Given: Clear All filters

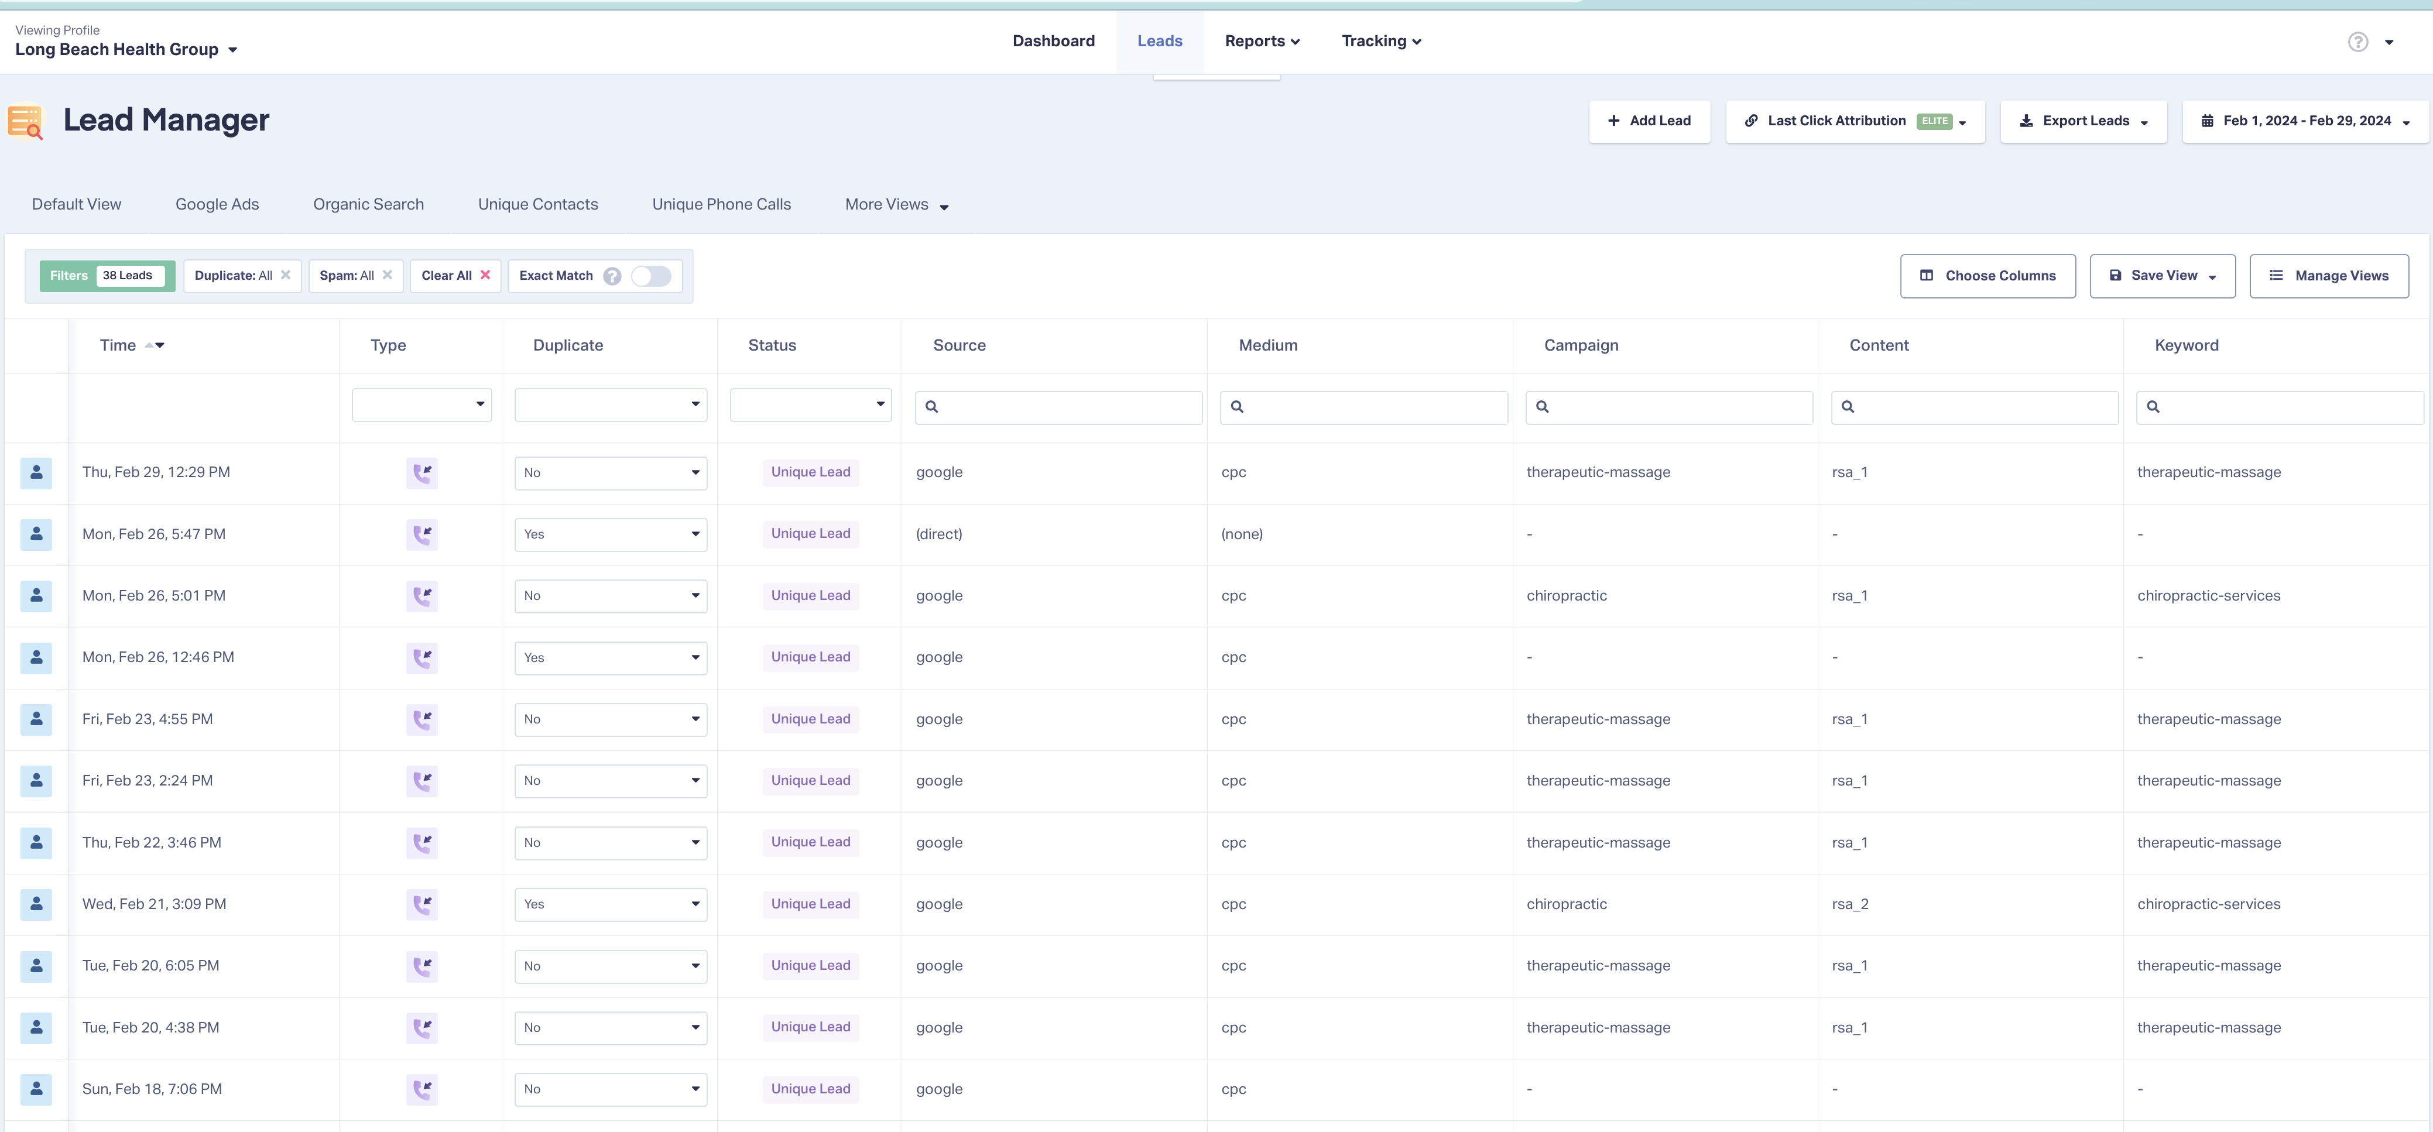Looking at the screenshot, I should point(455,276).
